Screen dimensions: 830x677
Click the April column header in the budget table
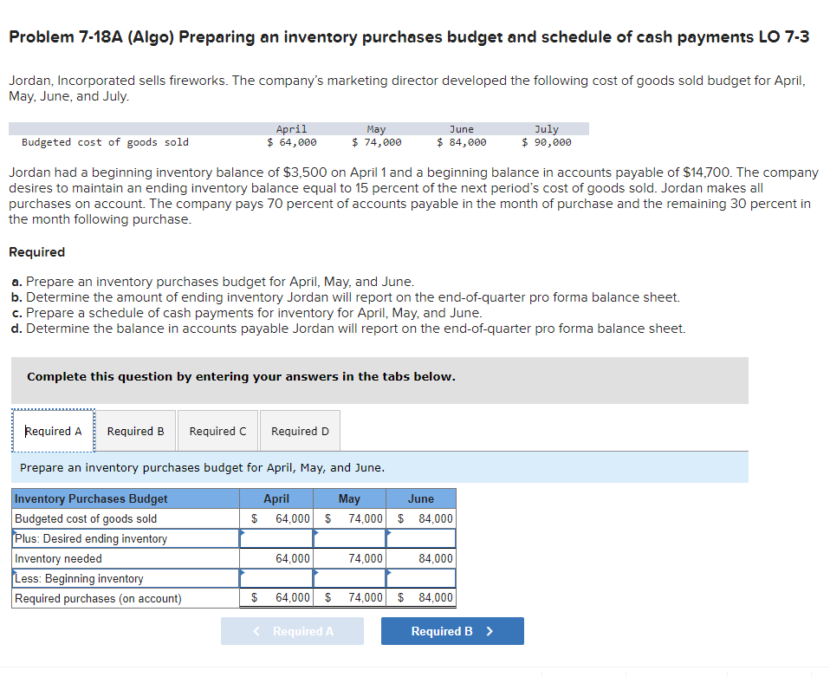pos(277,498)
